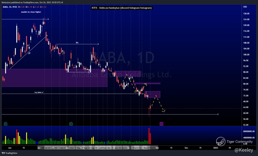Screen dimensions: 258x156
Task: Click the tallest red volume bar
Action: click(149, 136)
